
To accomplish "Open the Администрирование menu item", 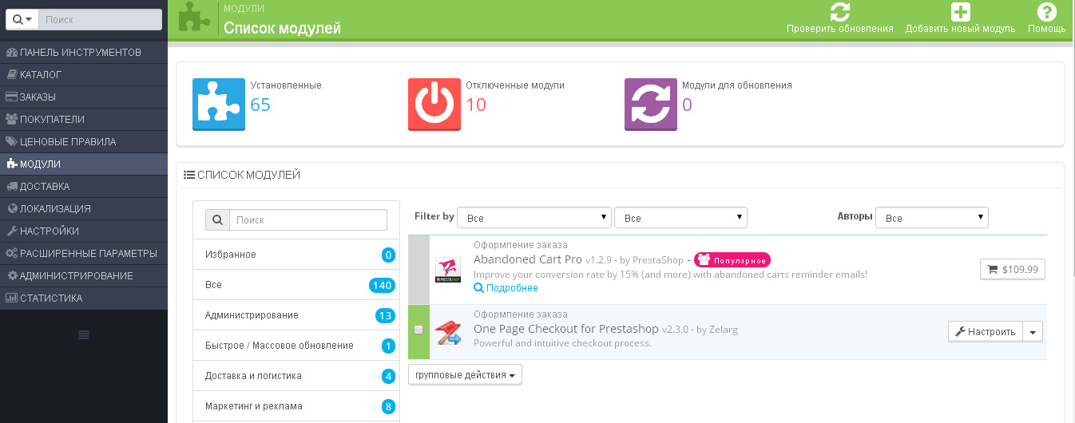I will [84, 276].
